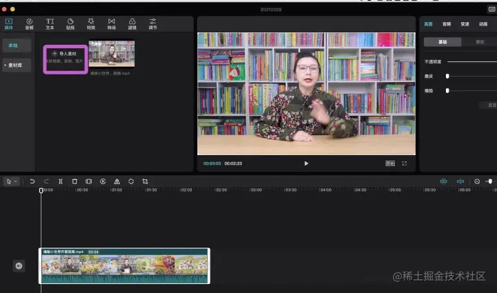Image resolution: width=497 pixels, height=293 pixels.
Task: Click the project title 20210329
Action: (x=271, y=10)
